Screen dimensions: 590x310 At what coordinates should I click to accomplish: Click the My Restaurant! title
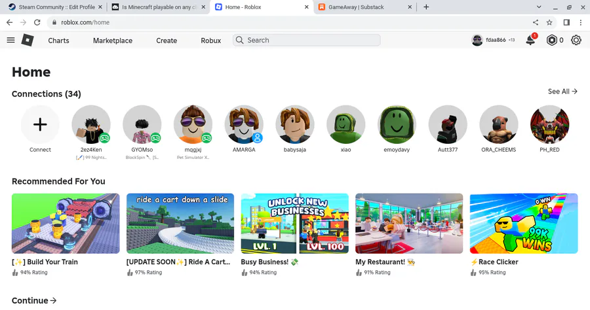click(x=385, y=262)
